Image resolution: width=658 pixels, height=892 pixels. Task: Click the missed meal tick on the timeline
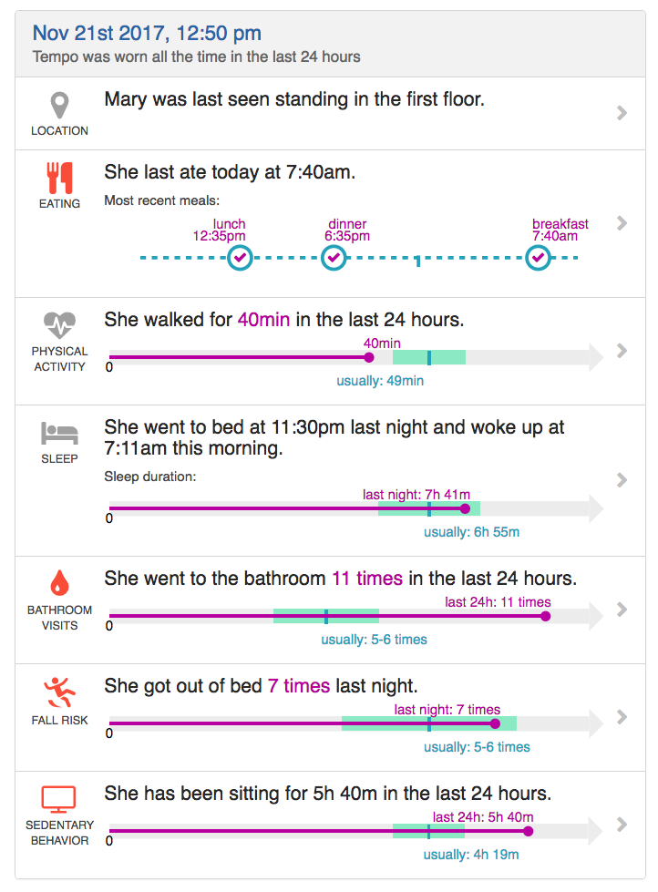(417, 261)
